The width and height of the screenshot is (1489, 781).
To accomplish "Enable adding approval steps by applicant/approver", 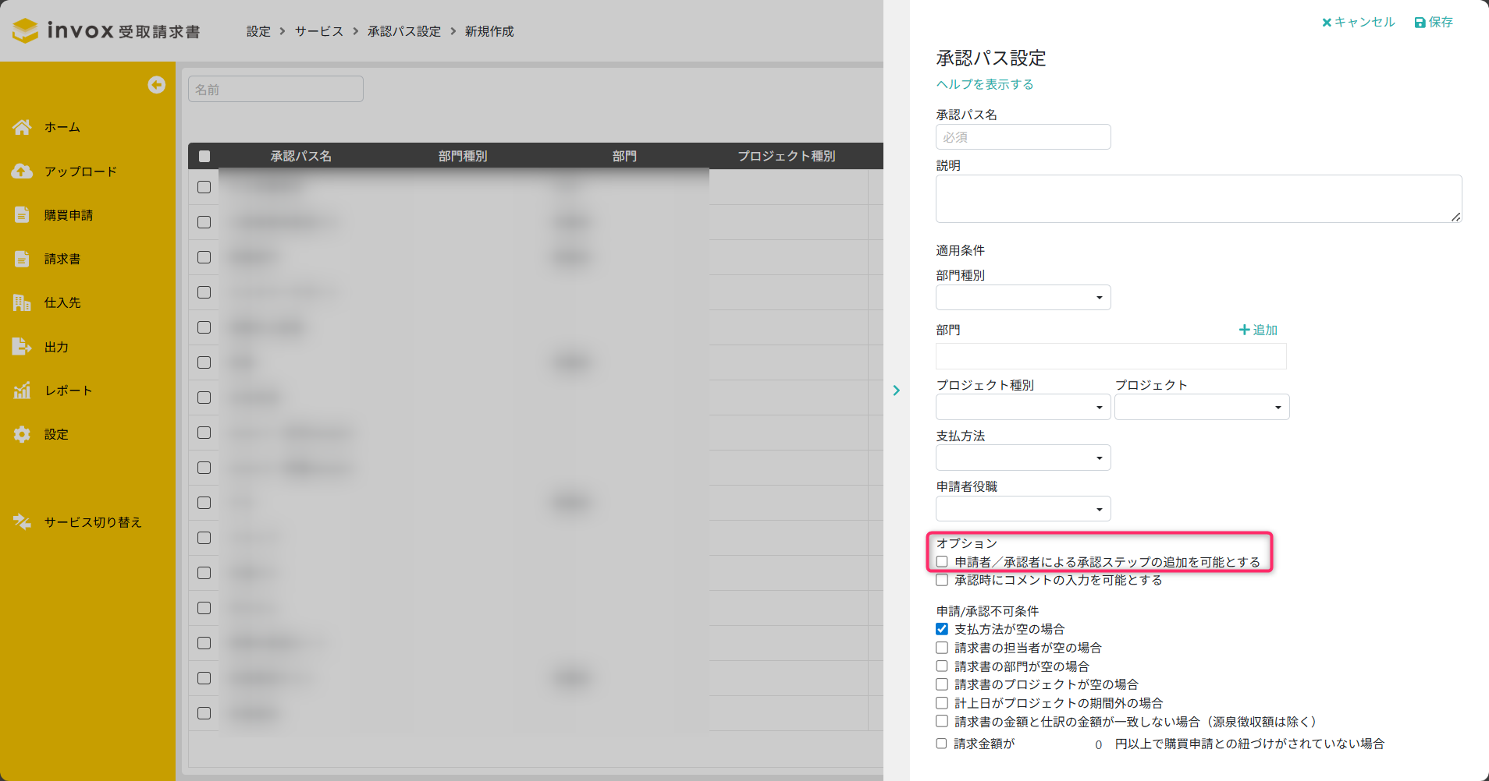I will pos(942,562).
